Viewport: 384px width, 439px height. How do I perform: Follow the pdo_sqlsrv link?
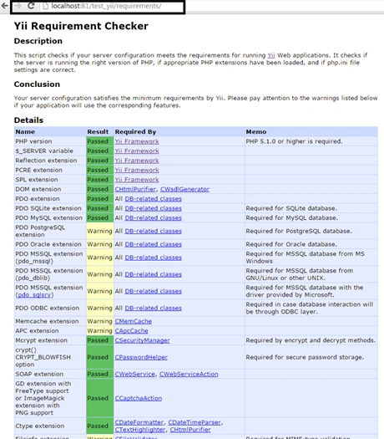point(34,295)
